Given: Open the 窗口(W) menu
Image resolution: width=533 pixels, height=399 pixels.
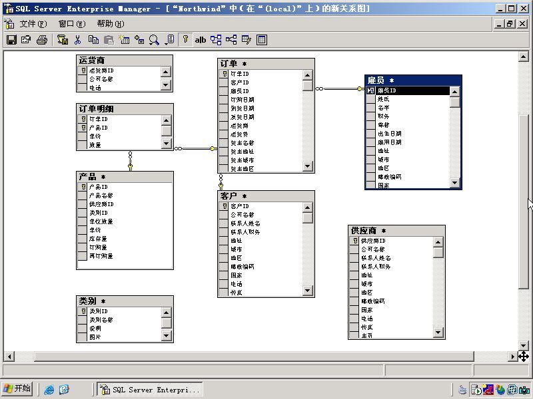Looking at the screenshot, I should pyautogui.click(x=72, y=24).
